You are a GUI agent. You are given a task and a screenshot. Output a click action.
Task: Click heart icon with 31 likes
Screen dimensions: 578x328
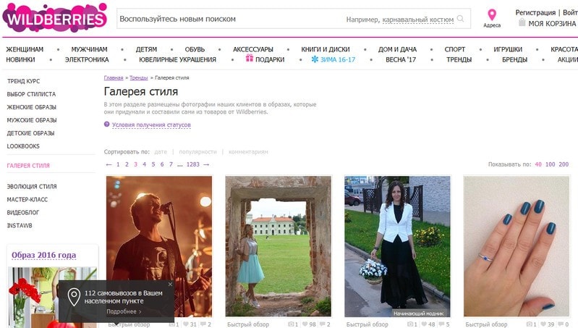coord(186,324)
